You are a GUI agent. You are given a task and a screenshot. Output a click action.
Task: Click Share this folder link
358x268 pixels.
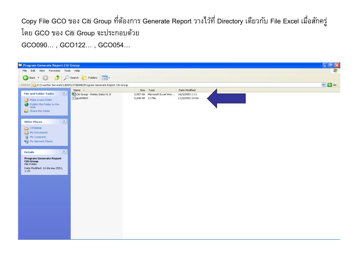click(40, 111)
